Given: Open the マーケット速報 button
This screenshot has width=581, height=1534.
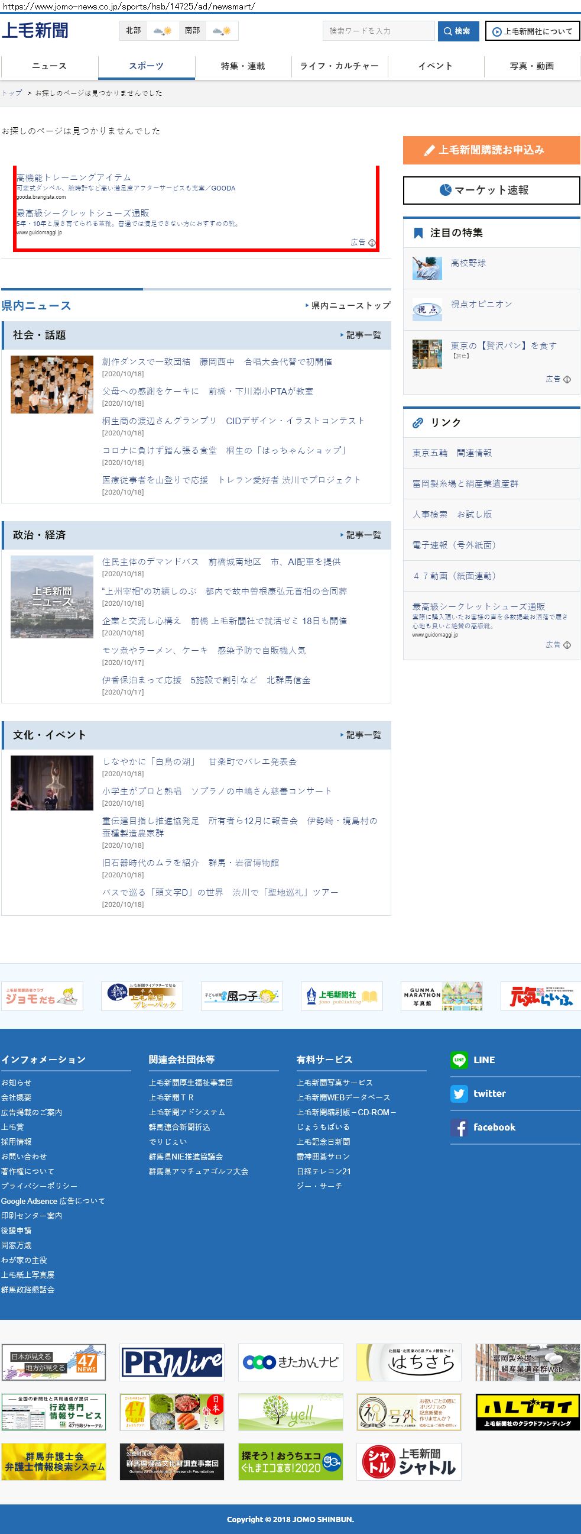Looking at the screenshot, I should coord(491,190).
